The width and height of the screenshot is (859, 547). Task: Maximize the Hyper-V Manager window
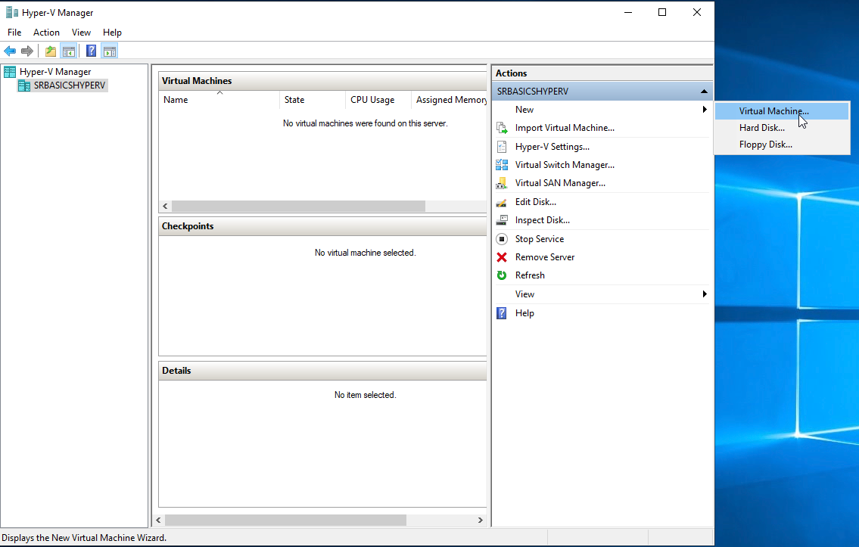(x=662, y=12)
